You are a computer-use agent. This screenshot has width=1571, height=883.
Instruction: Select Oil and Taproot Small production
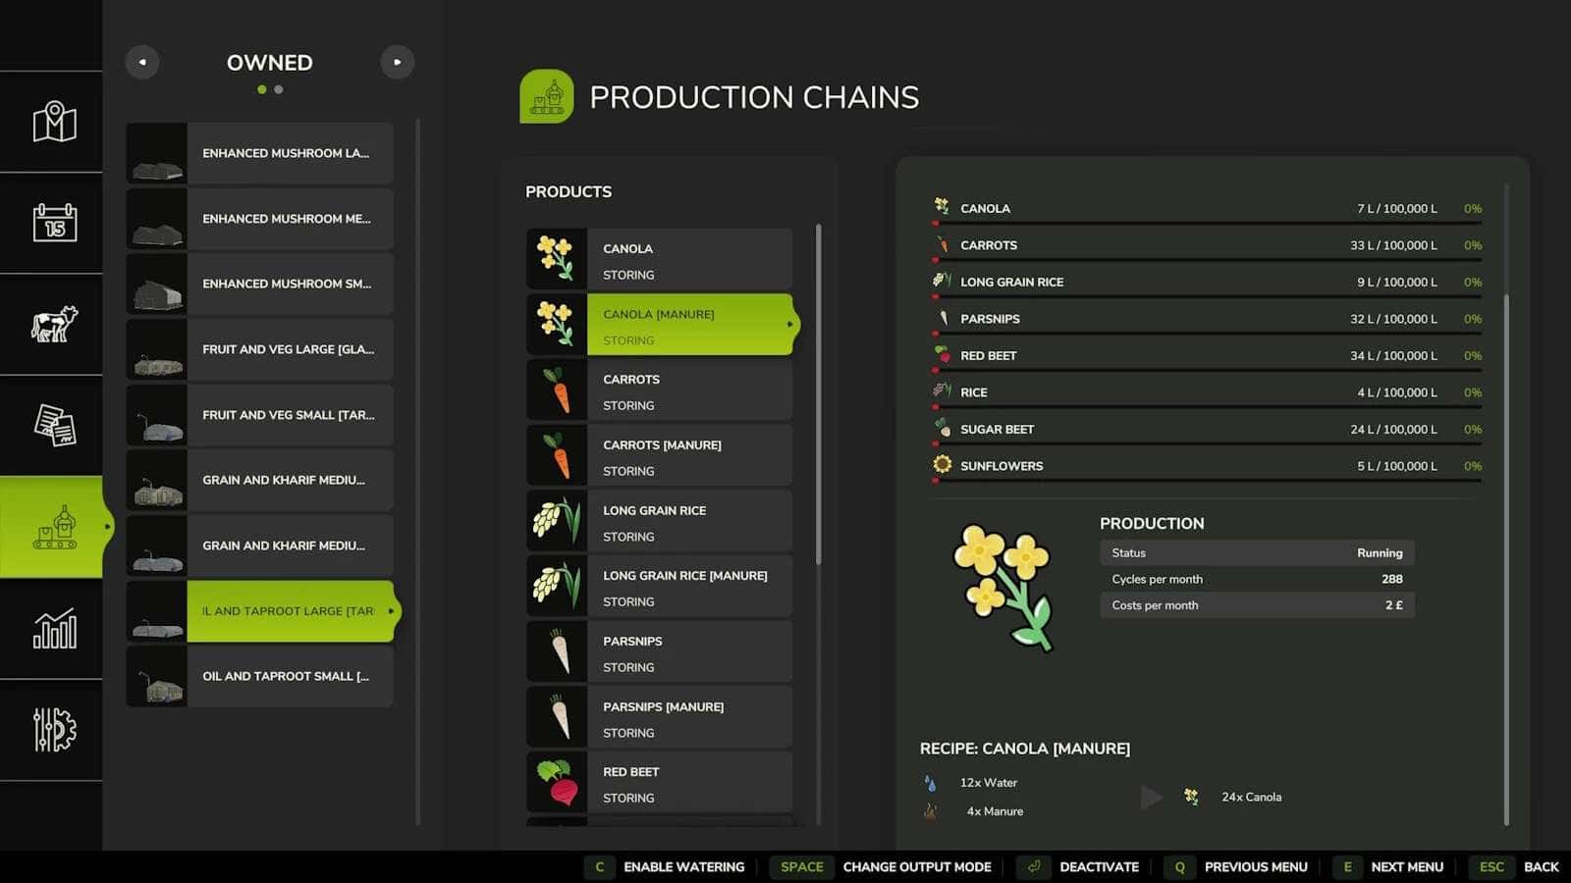(x=260, y=676)
